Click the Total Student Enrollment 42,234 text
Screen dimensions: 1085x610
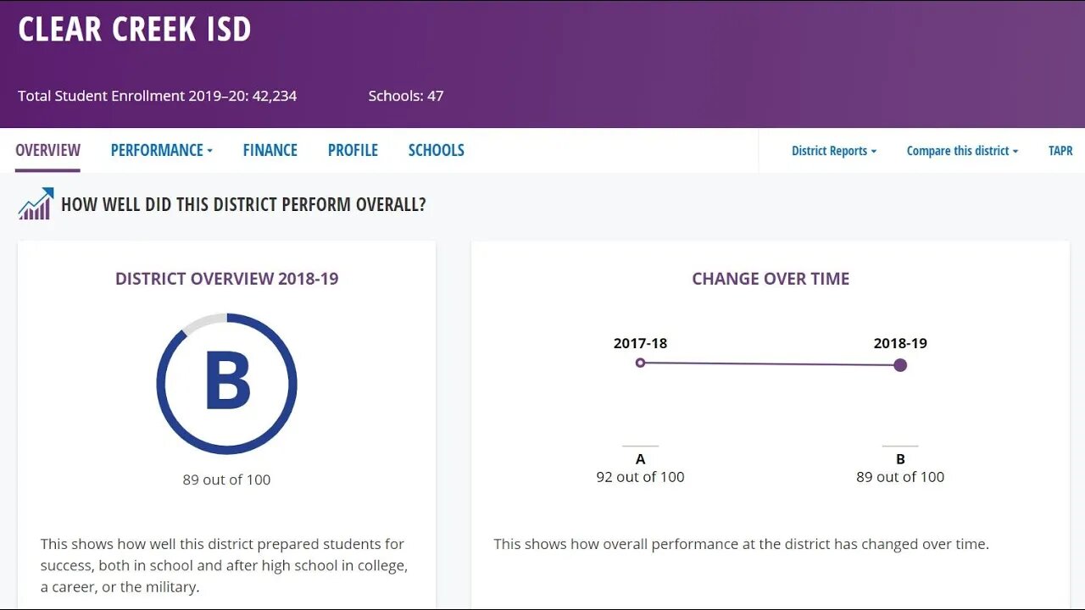click(158, 96)
